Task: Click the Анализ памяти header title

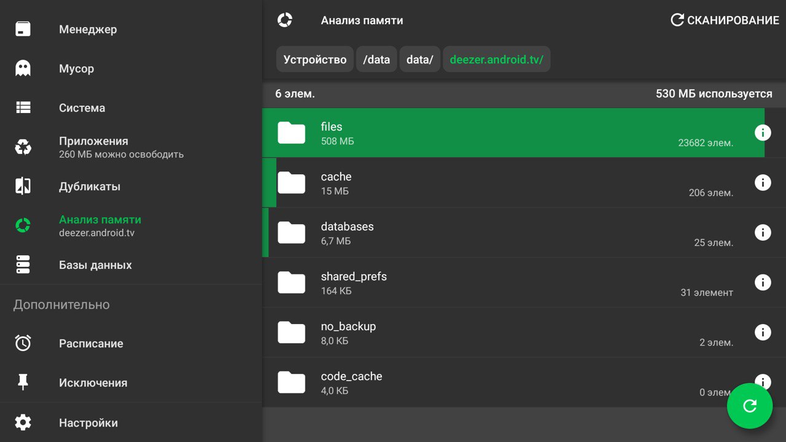Action: [x=362, y=20]
